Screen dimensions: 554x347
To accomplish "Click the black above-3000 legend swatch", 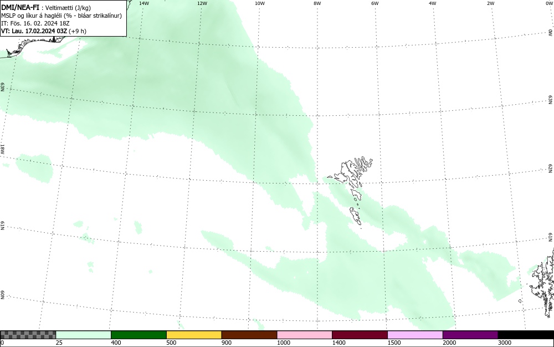I will (526, 335).
